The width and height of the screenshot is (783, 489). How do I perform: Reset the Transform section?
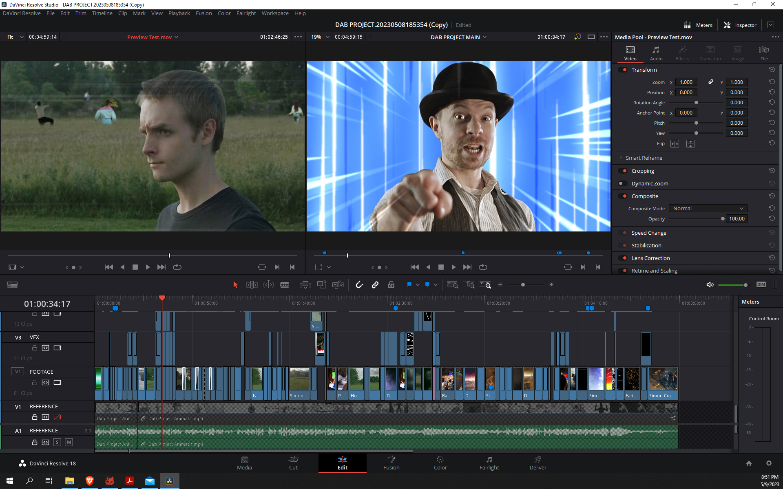[772, 70]
